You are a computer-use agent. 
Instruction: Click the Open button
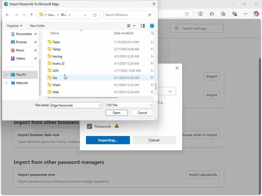pyautogui.click(x=116, y=113)
